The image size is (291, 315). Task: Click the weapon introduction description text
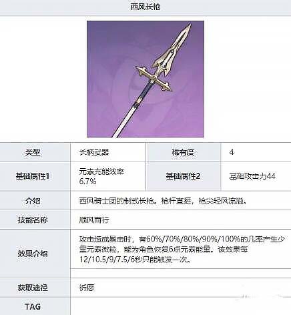click(163, 201)
